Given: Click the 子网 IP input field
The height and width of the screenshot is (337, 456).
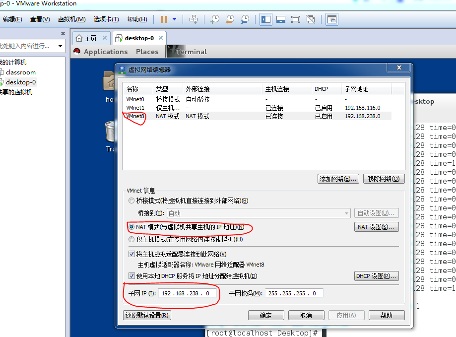Looking at the screenshot, I should [188, 293].
